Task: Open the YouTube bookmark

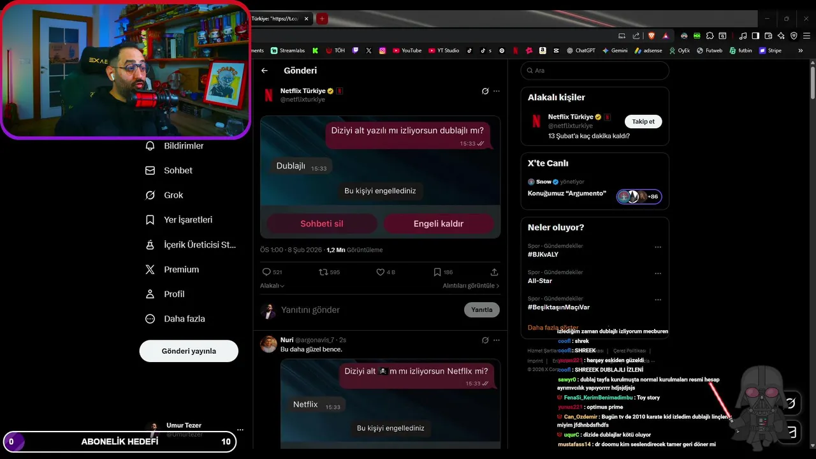Action: 407,50
